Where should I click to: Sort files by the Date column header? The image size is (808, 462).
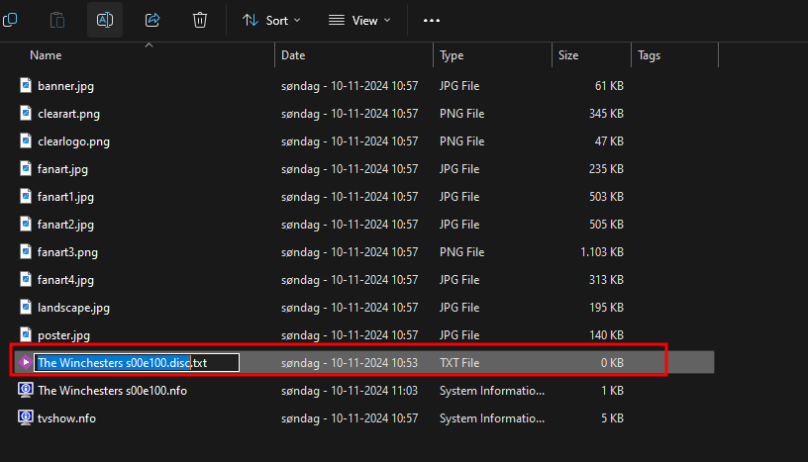click(x=293, y=55)
